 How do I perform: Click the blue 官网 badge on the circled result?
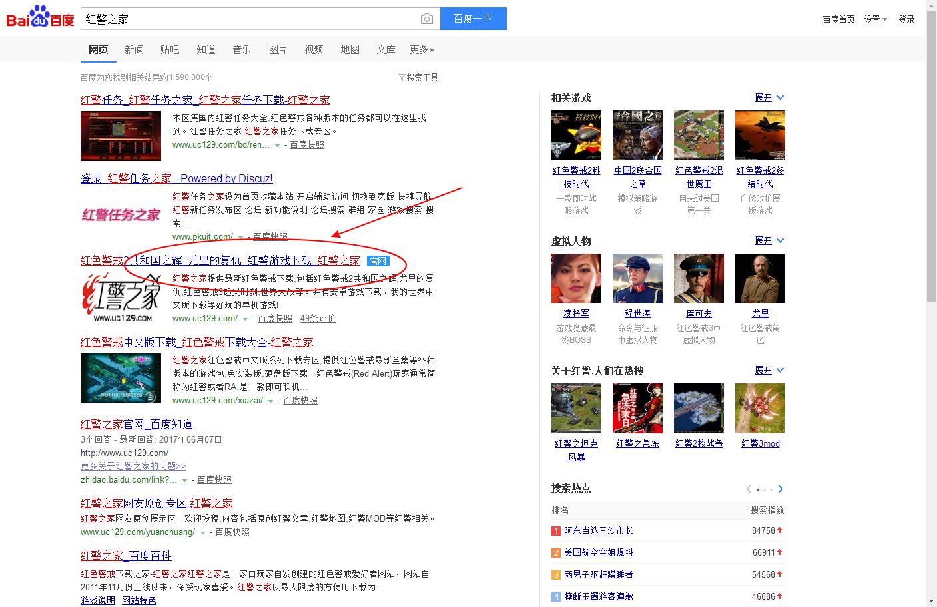[378, 261]
